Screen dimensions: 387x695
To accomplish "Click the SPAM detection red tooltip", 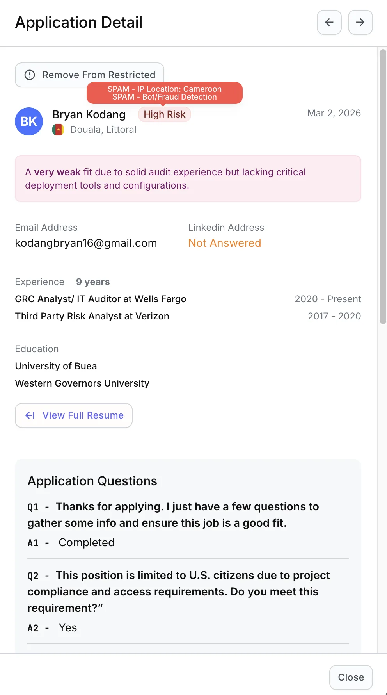I will pyautogui.click(x=164, y=93).
